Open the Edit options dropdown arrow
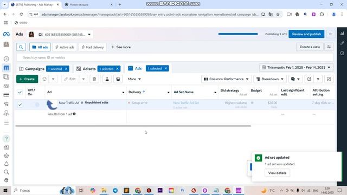Image resolution: width=347 pixels, height=195 pixels. coord(83,79)
